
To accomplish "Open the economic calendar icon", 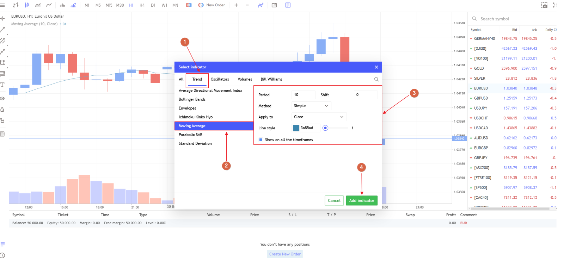I will [x=274, y=5].
